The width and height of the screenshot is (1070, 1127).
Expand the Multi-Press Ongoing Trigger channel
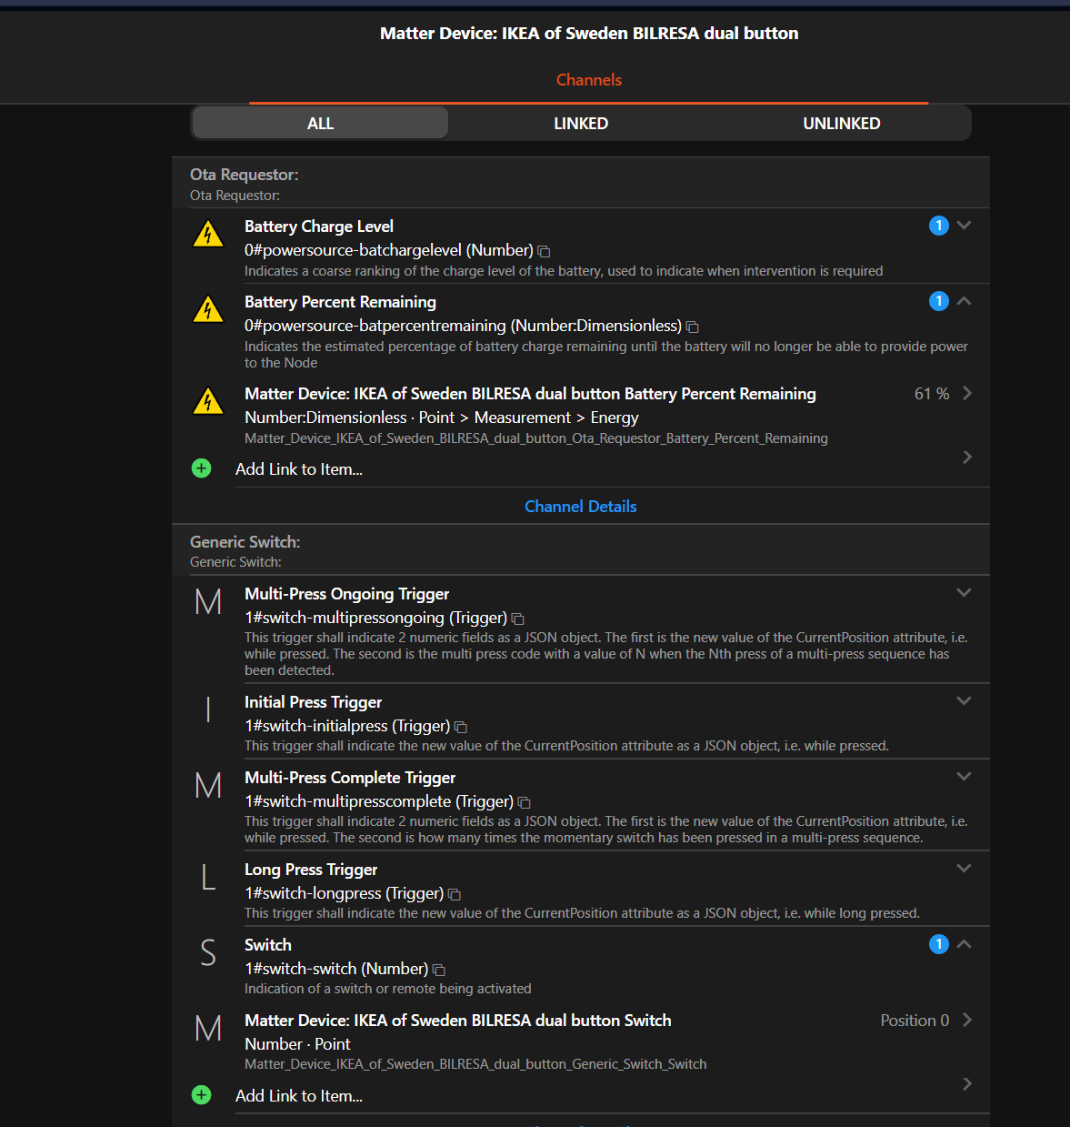click(x=965, y=592)
